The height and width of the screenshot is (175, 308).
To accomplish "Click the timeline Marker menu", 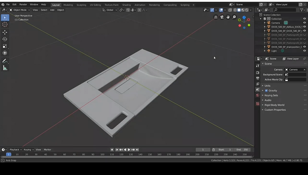I will [x=47, y=150].
